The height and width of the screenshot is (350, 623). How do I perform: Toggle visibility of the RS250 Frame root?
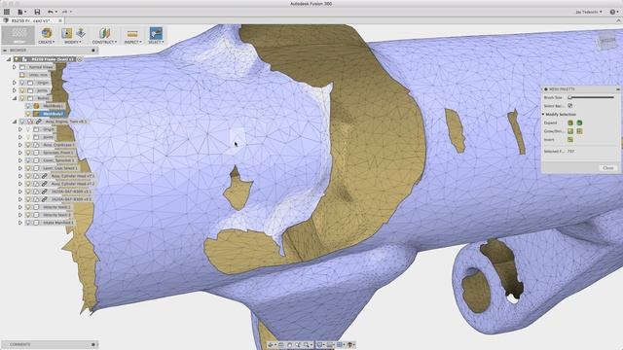click(x=17, y=59)
